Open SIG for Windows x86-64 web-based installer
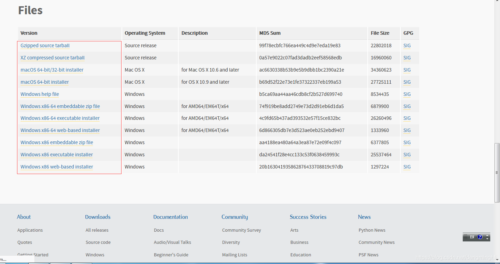Image resolution: width=500 pixels, height=264 pixels. pos(407,130)
